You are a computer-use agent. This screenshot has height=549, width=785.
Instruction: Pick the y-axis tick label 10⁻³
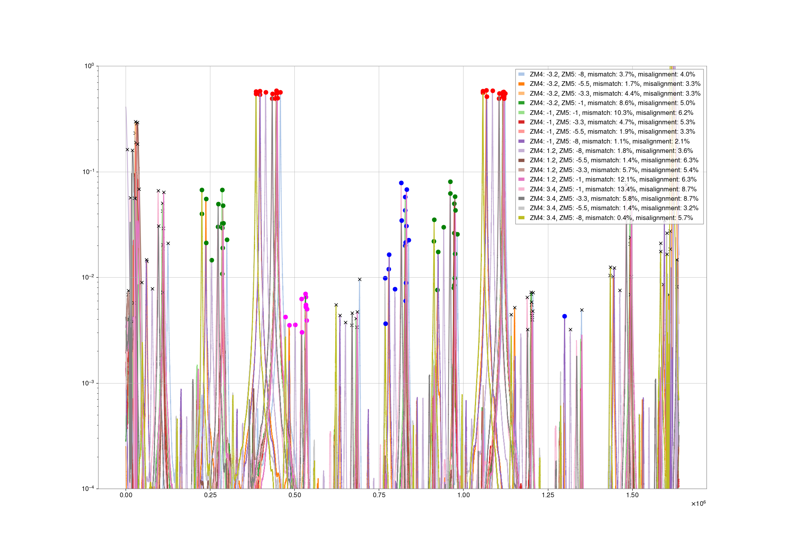(x=88, y=383)
